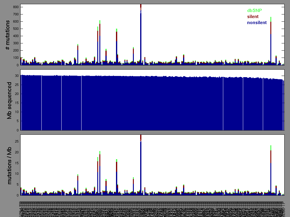
Task: Click the 25 tick on mutations / Mb axis
Action: point(17,141)
